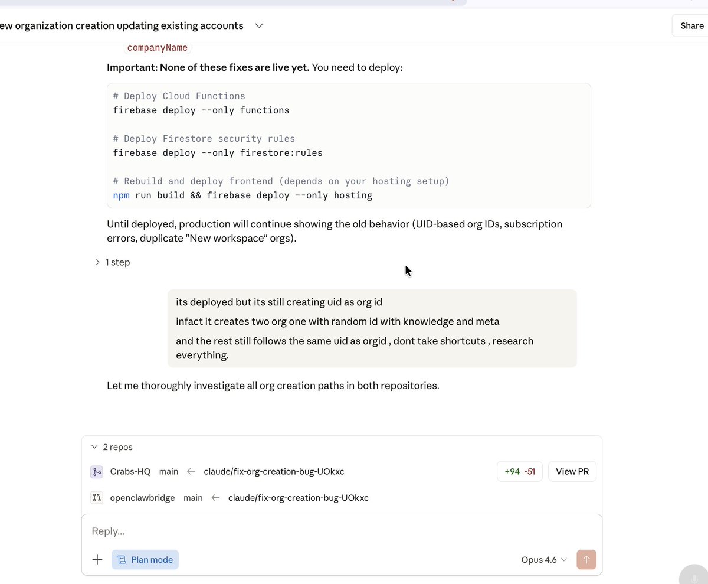Viewport: 708px width, 584px height.
Task: Click the openclawbridge left arrow icon
Action: point(215,498)
